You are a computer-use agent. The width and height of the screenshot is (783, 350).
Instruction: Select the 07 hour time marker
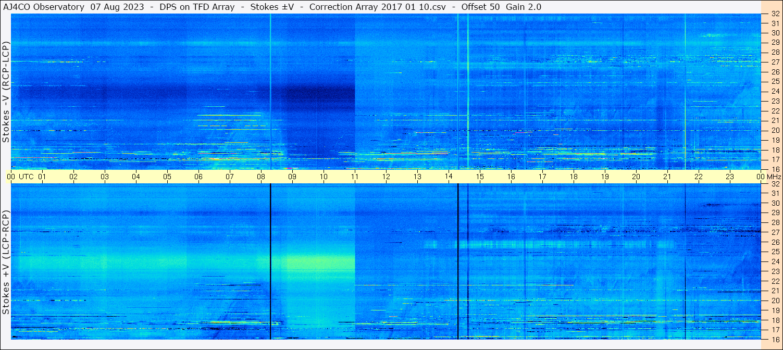[230, 177]
